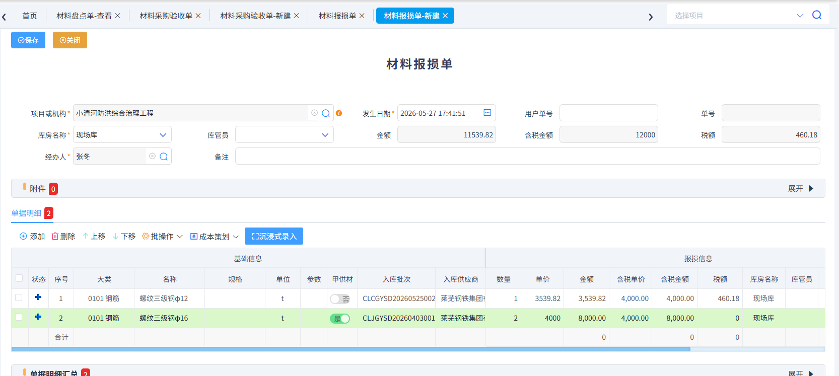
Task: Click the 关闭 button
Action: tap(70, 40)
